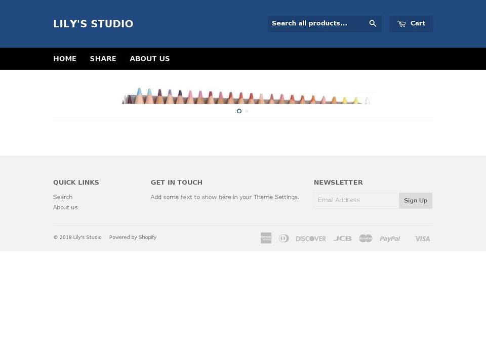Viewport: 486px width, 364px height.
Task: Open the Home menu item
Action: 65,59
